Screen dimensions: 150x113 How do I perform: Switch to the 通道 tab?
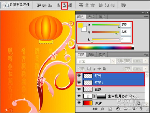tap(91, 55)
